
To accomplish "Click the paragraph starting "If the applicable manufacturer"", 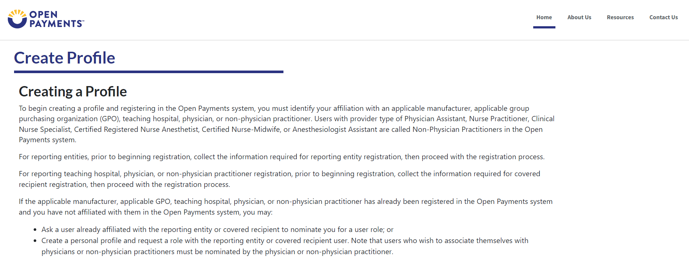I will [285, 207].
